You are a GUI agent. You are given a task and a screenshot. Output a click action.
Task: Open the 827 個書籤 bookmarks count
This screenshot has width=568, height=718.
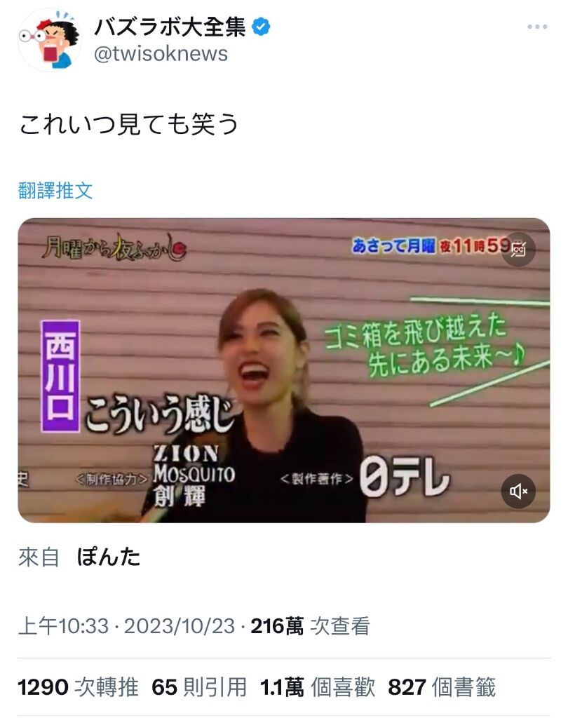pyautogui.click(x=442, y=687)
